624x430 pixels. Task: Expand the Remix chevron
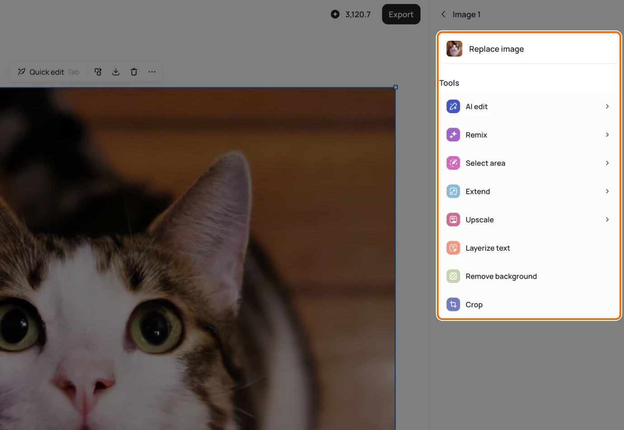(607, 135)
